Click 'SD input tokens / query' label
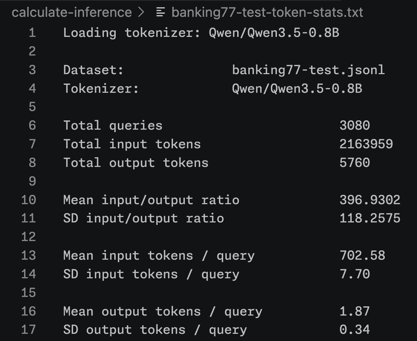The height and width of the screenshot is (341, 417). [151, 274]
